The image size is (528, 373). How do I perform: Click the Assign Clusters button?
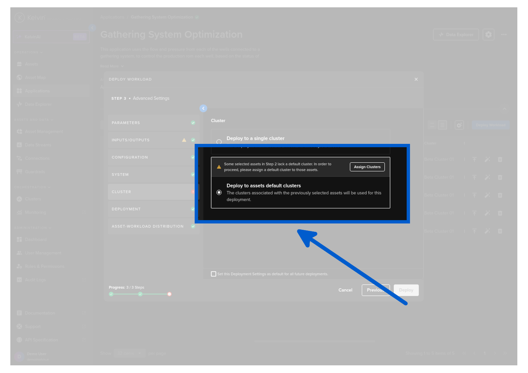point(367,167)
